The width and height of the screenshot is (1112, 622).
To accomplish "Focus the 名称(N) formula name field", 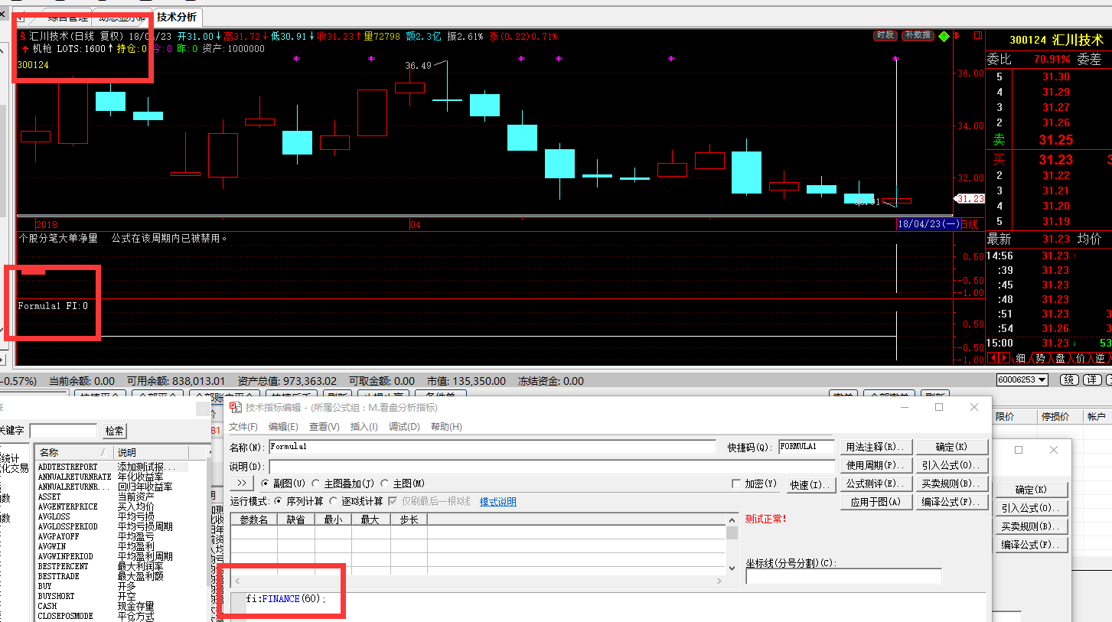I will point(491,447).
